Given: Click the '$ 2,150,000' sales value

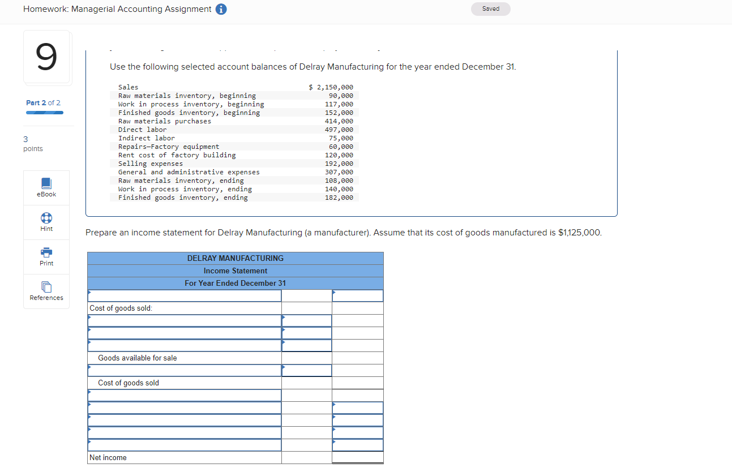Looking at the screenshot, I should coord(331,87).
